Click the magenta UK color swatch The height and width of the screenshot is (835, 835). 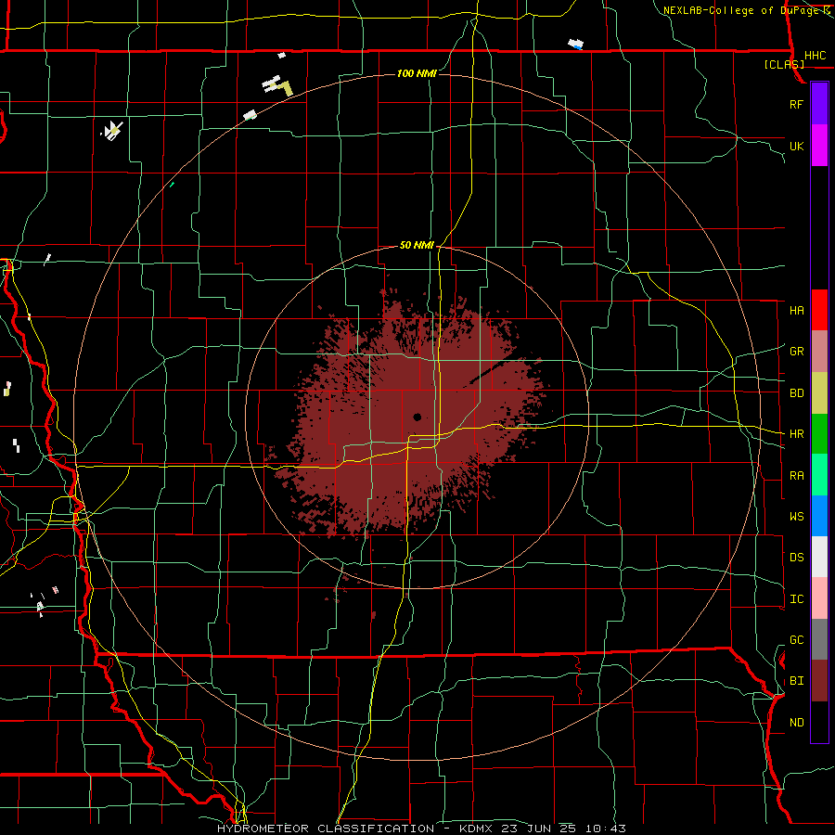pyautogui.click(x=819, y=146)
